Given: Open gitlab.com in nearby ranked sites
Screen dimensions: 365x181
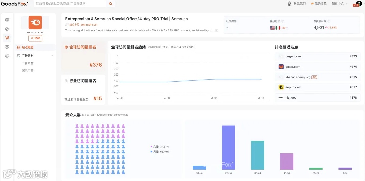Looking at the screenshot, I should pos(318,67).
